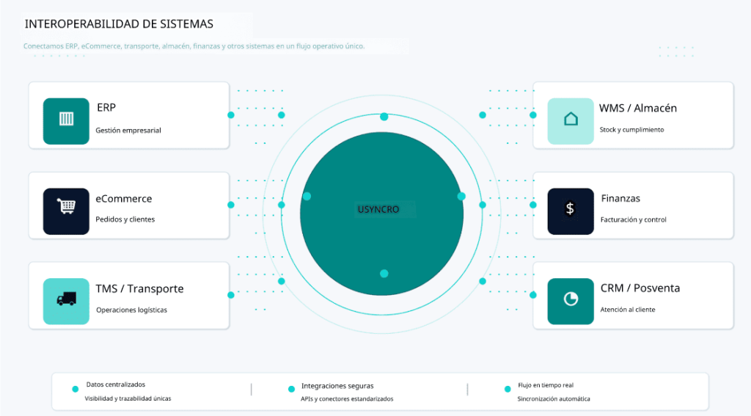Select the 'CRM / Posventa' title
The width and height of the screenshot is (751, 416).
pyautogui.click(x=640, y=288)
